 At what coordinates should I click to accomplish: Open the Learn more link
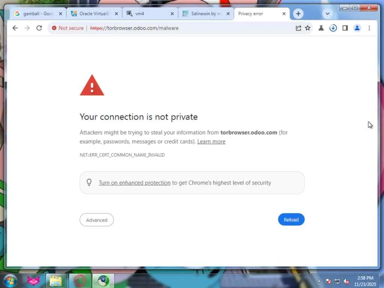(211, 141)
